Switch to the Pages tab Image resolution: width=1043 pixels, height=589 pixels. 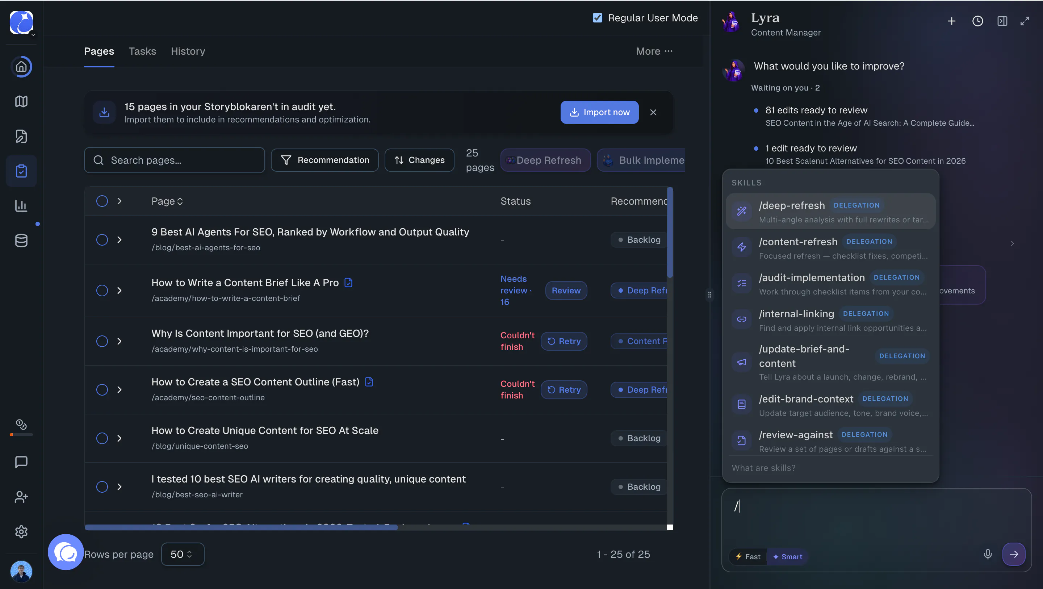pos(99,51)
